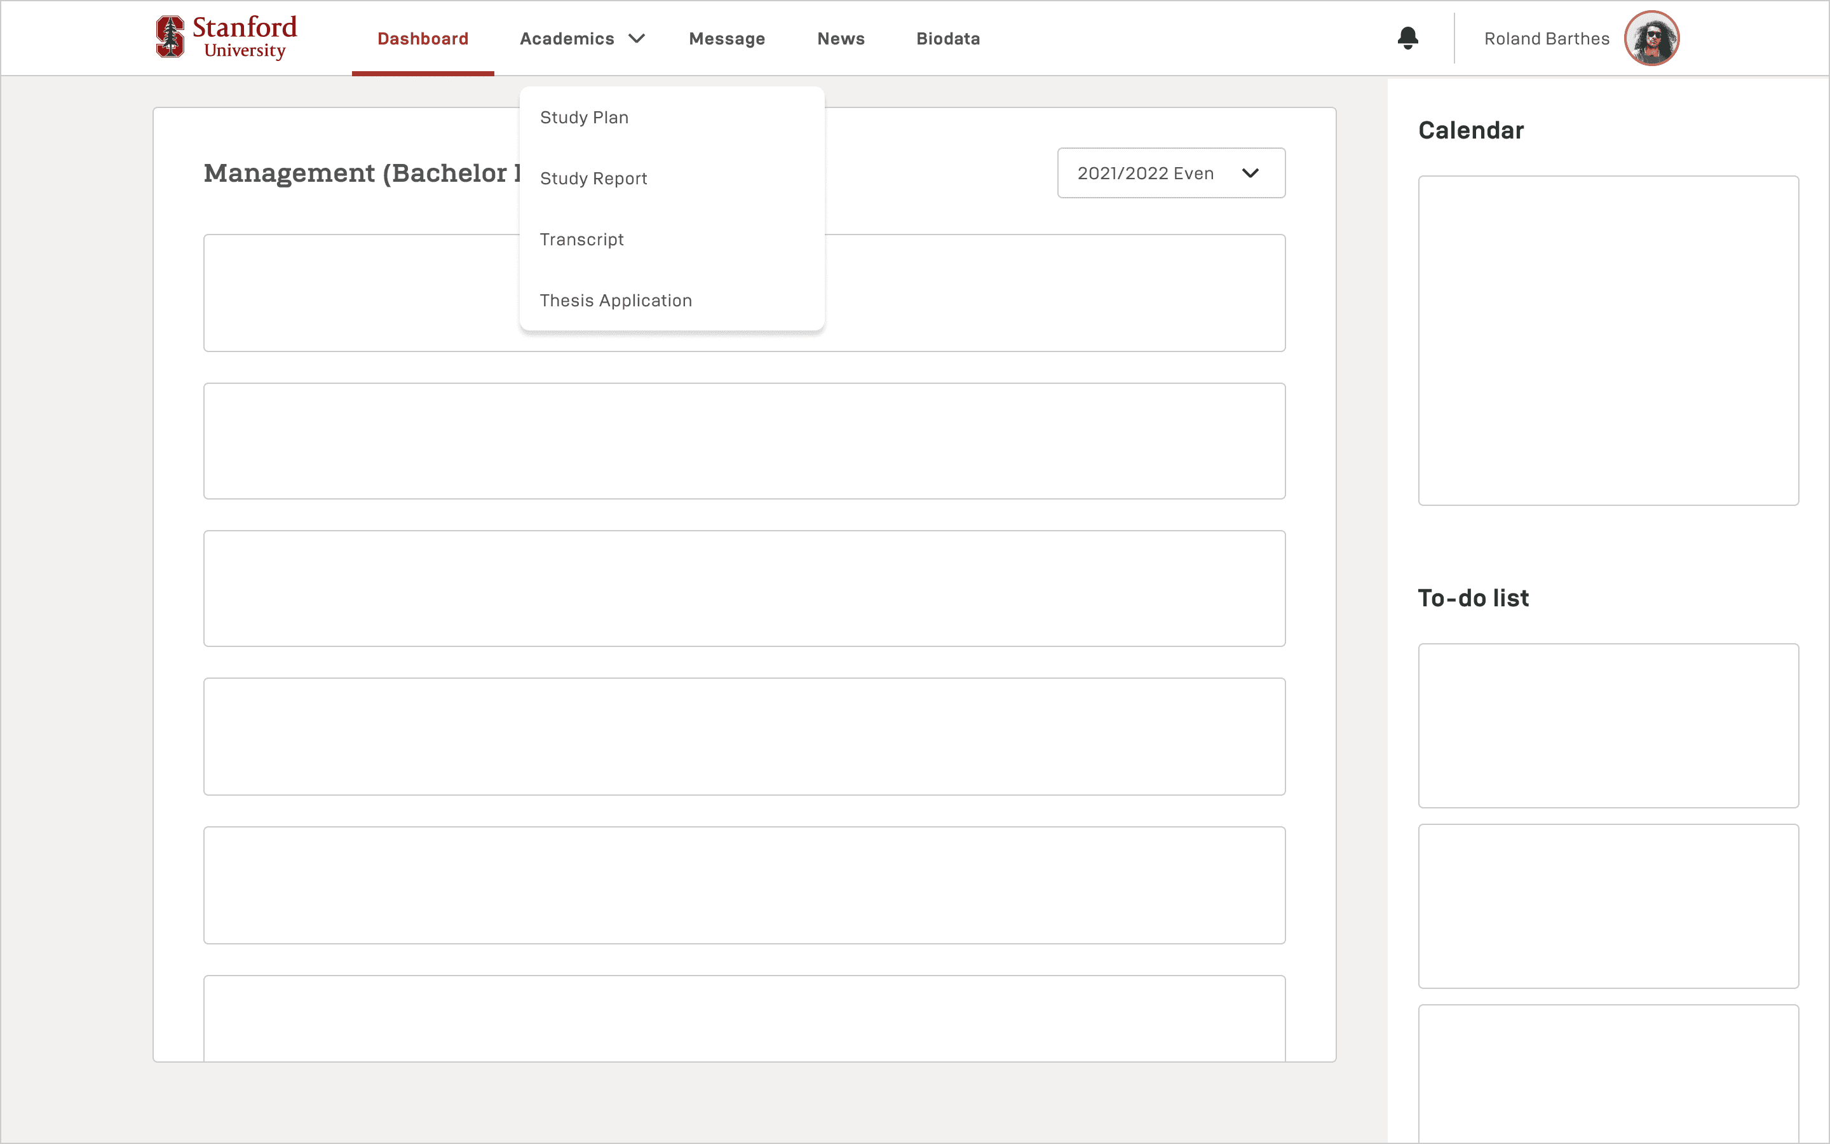
Task: Switch to the Dashboard tab
Action: (423, 39)
